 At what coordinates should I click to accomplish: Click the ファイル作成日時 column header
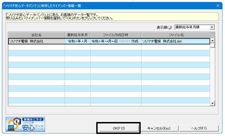coord(116,35)
